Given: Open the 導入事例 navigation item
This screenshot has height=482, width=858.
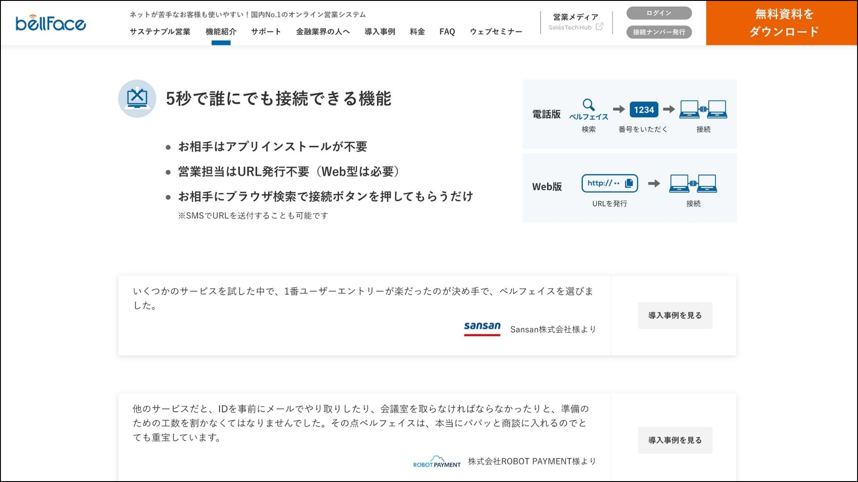Looking at the screenshot, I should (x=379, y=32).
